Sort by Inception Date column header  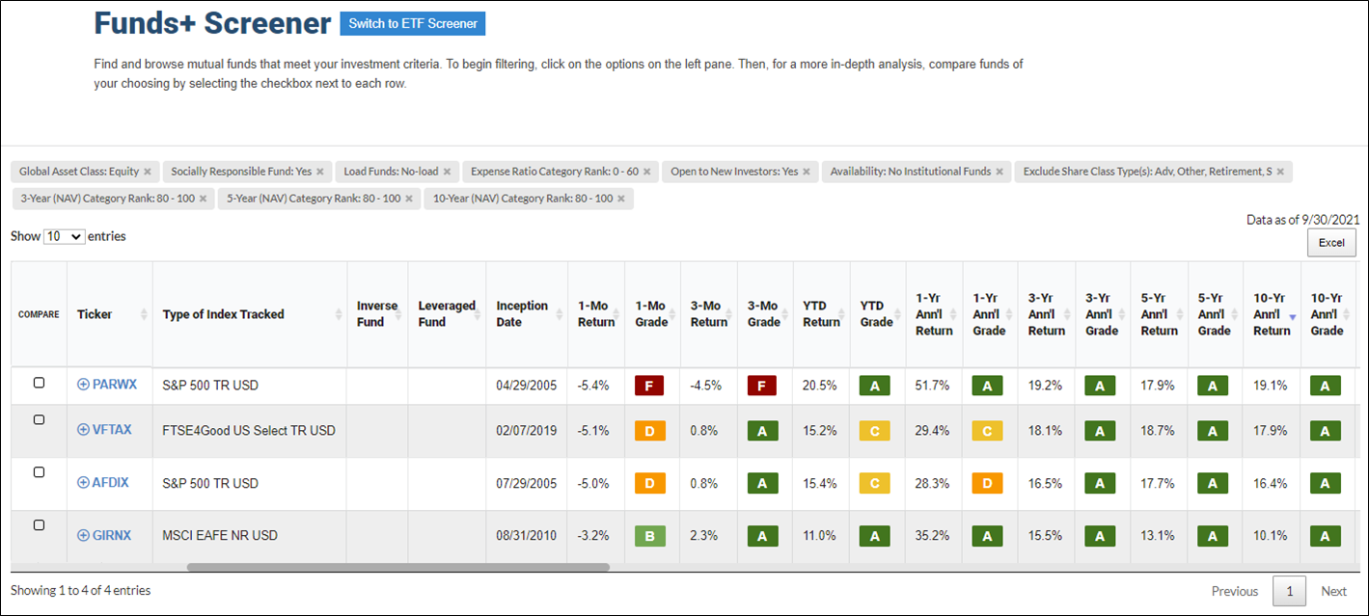(526, 314)
